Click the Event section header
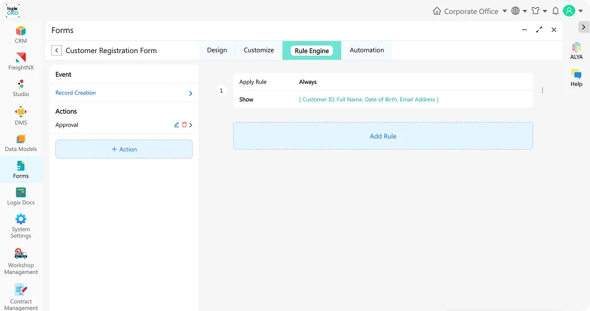Viewport: 590px width, 311px height. pyautogui.click(x=63, y=75)
